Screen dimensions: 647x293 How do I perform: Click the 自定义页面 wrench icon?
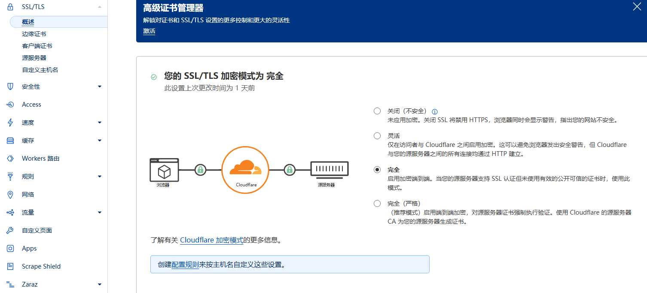(10, 230)
